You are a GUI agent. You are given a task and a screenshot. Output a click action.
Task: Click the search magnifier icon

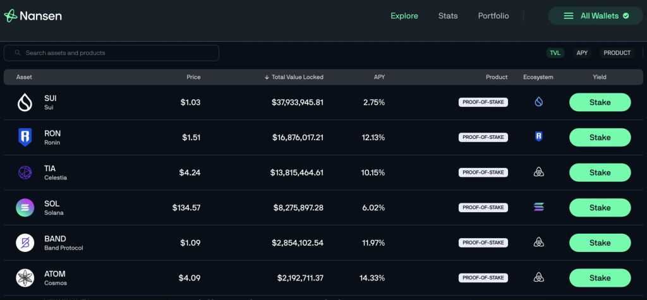click(18, 53)
